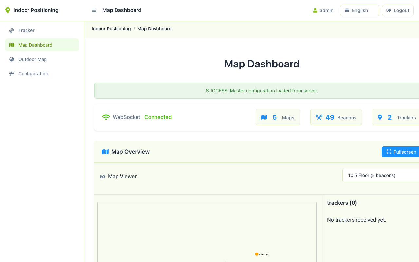Click the Trackers location pin icon
This screenshot has height=262, width=419.
(380, 117)
